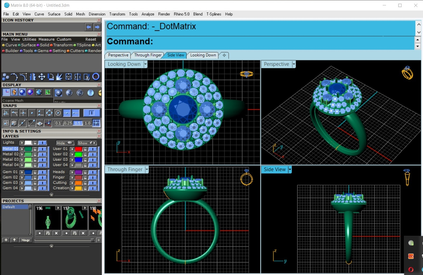Open the Looking Down viewport dropdown arrow
Viewport: 423px width, 275px height.
(x=146, y=64)
